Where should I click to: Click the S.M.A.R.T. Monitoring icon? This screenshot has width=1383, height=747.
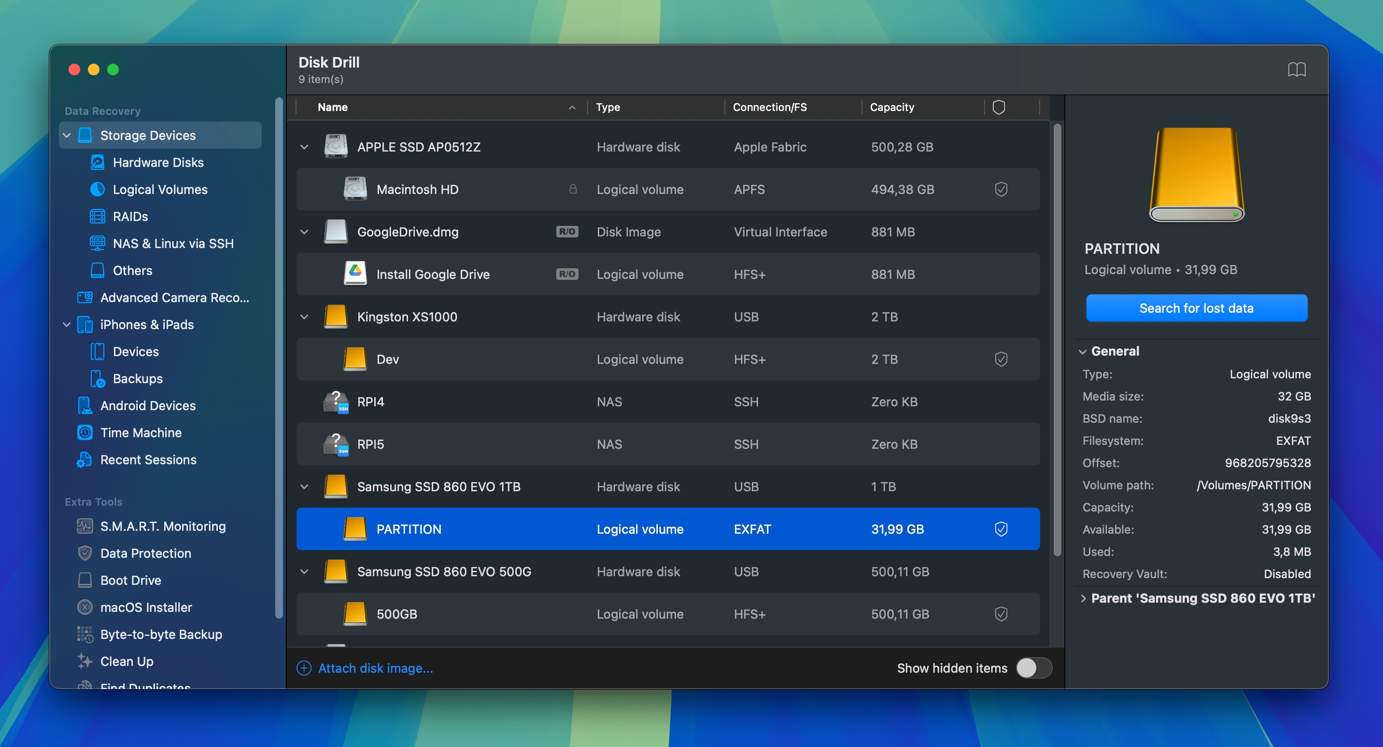[85, 526]
